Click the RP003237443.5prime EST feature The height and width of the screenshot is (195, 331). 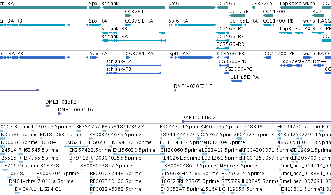[91, 177]
